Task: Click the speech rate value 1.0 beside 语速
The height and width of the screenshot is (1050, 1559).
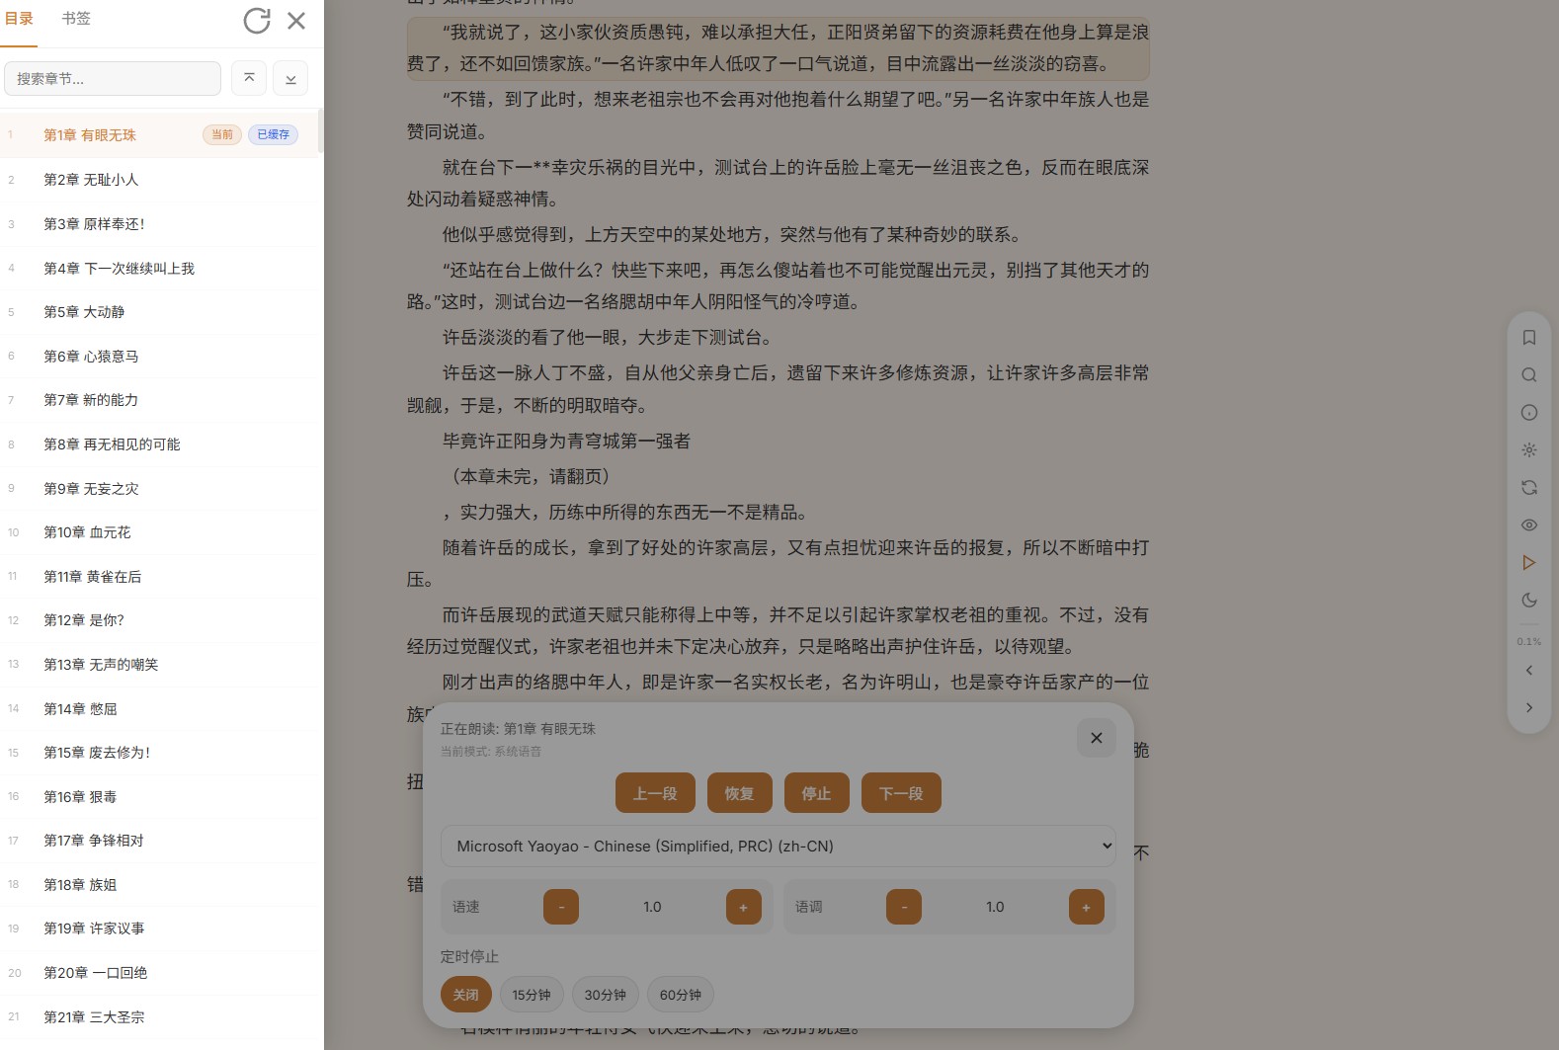Action: (652, 907)
